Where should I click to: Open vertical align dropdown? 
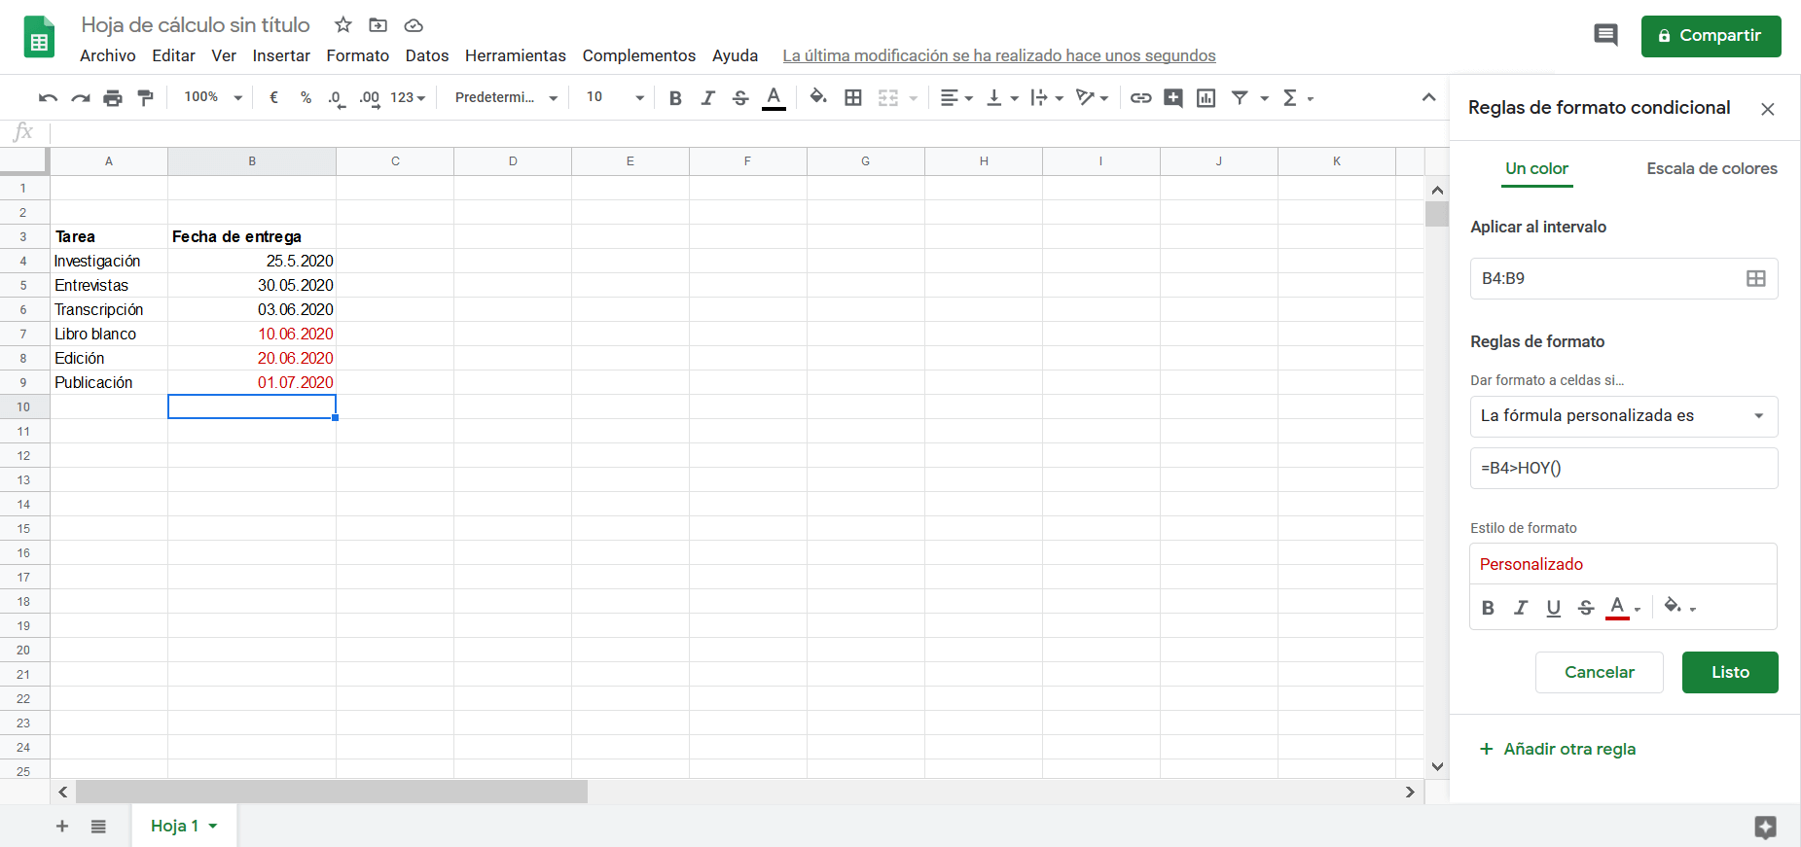[x=1001, y=98]
